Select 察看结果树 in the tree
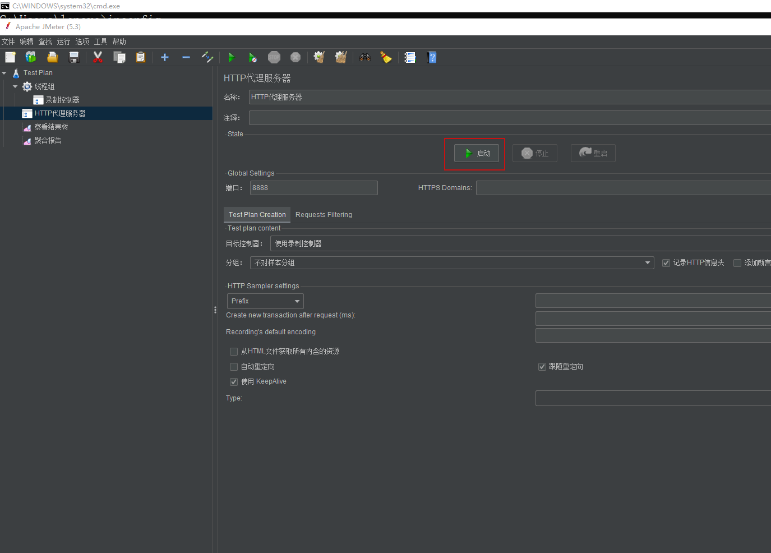This screenshot has height=553, width=771. pos(51,127)
